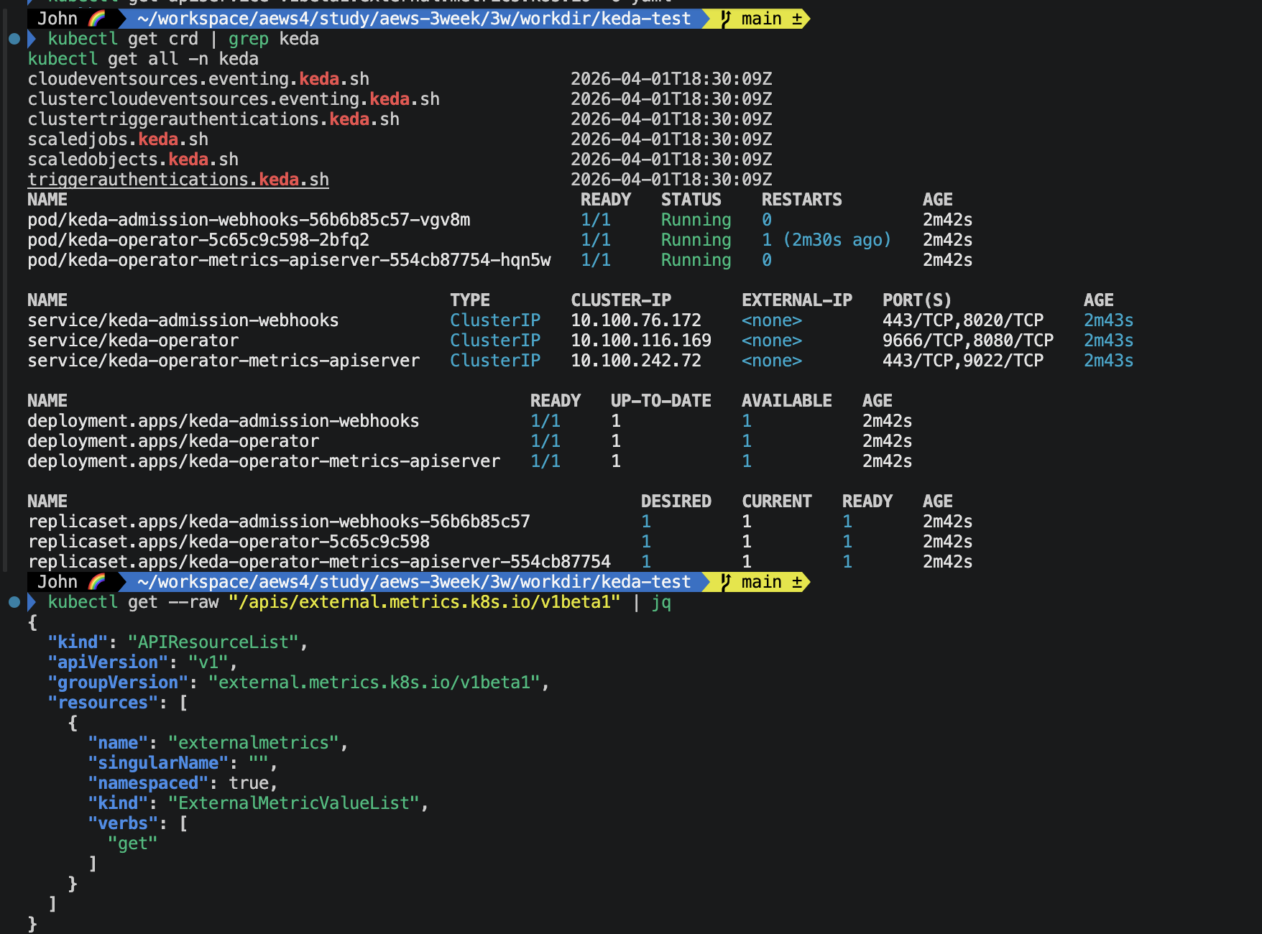The image size is (1262, 934).
Task: Click 'deployment.apps/keda-operator' row name
Action: coord(173,441)
